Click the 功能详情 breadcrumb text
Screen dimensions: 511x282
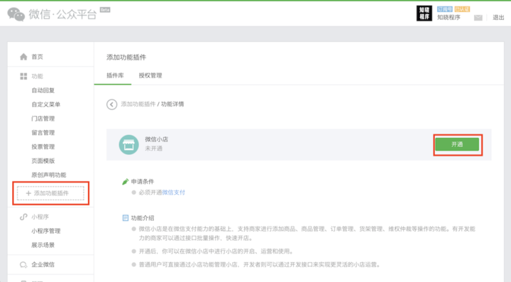(172, 104)
